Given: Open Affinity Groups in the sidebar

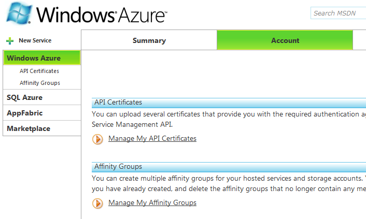Looking at the screenshot, I should pos(40,83).
